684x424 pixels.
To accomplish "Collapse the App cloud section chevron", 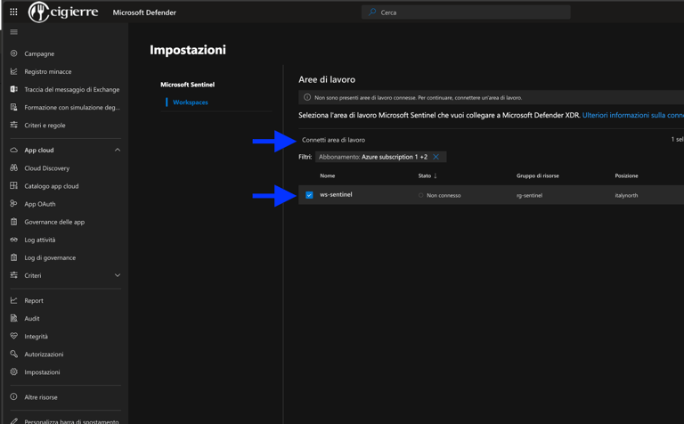I will pyautogui.click(x=118, y=150).
